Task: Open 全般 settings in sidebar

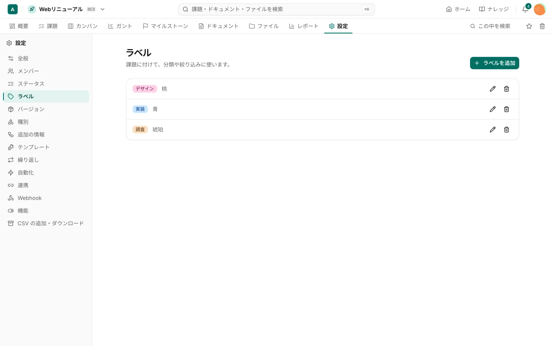Action: pyautogui.click(x=46, y=58)
